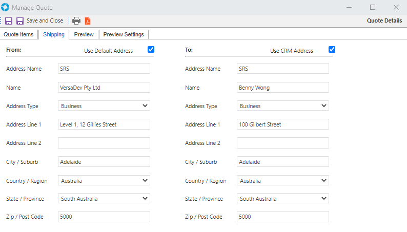Image resolution: width=407 pixels, height=232 pixels.
Task: Click the first purple Save icon
Action: [9, 21]
